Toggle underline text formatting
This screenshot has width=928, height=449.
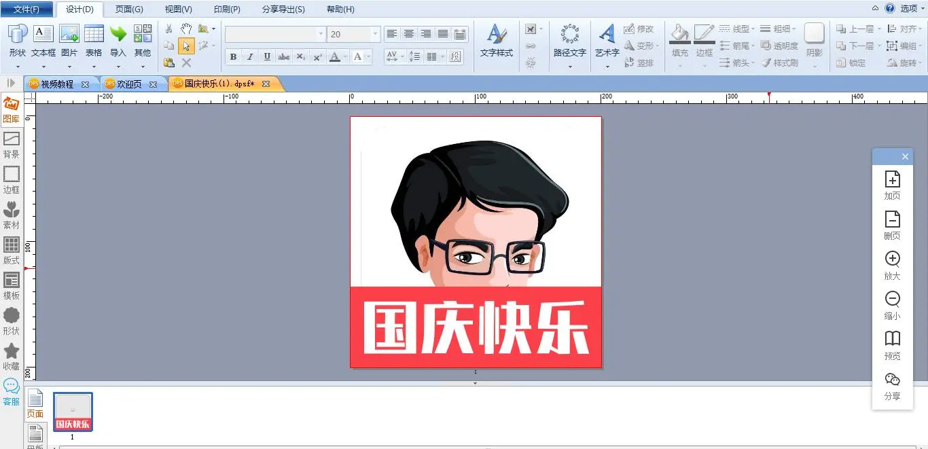point(267,57)
